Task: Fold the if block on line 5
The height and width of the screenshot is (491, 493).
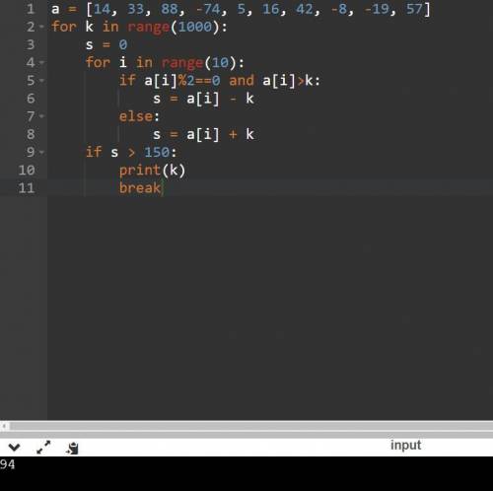Action: point(41,81)
